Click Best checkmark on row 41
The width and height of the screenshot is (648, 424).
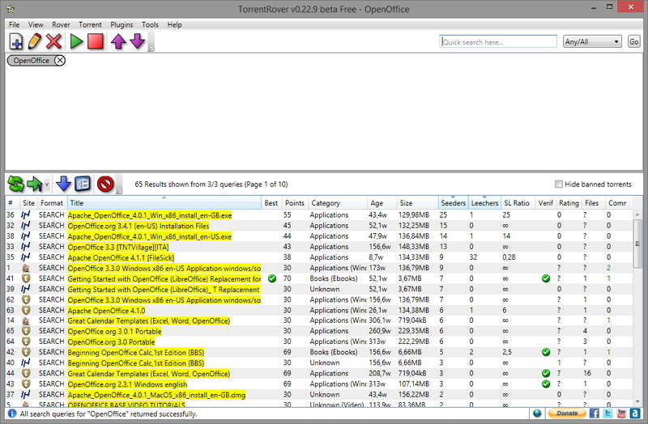(271, 278)
